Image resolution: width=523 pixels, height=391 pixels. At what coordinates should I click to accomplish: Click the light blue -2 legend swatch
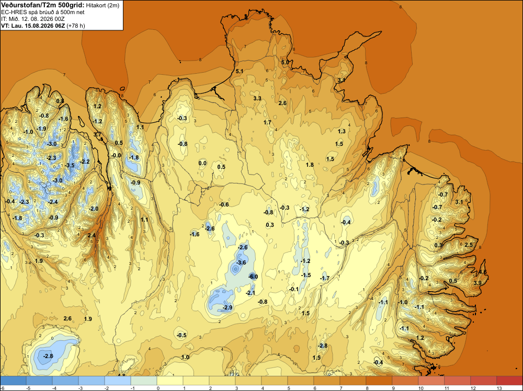[x=117, y=381]
